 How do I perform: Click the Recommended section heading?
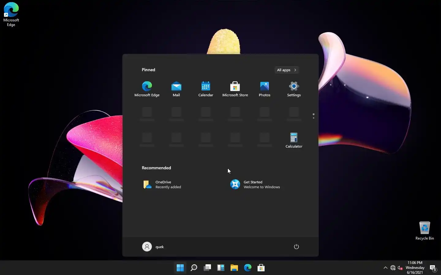coord(156,168)
